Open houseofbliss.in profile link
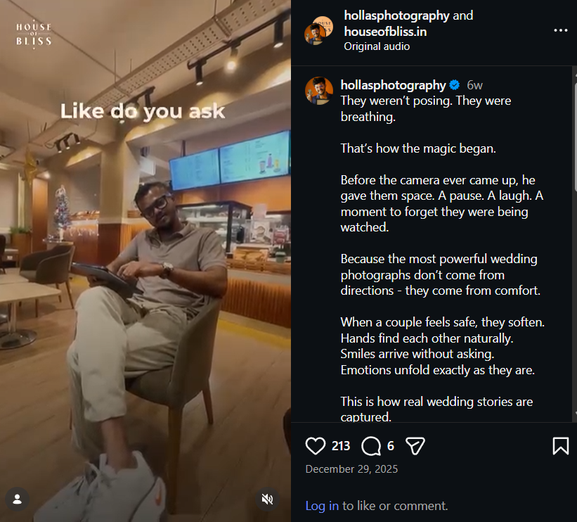Viewport: 577px width, 522px height. (x=385, y=32)
